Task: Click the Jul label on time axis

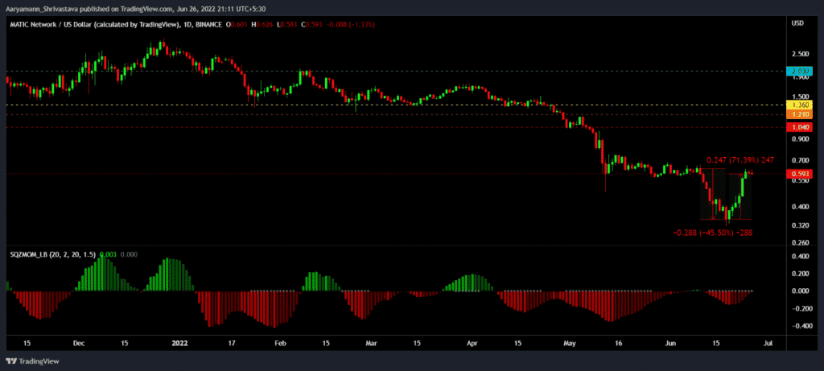Action: click(x=768, y=344)
